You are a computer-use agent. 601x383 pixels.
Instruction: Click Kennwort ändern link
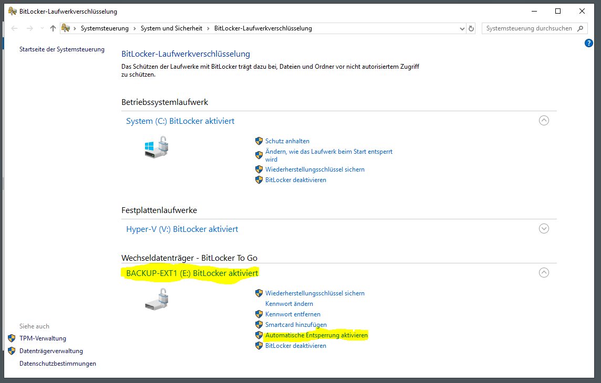coord(289,304)
